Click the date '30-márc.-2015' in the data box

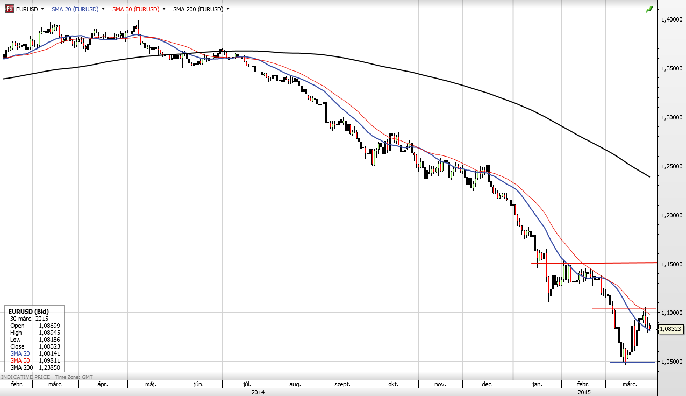(29, 319)
